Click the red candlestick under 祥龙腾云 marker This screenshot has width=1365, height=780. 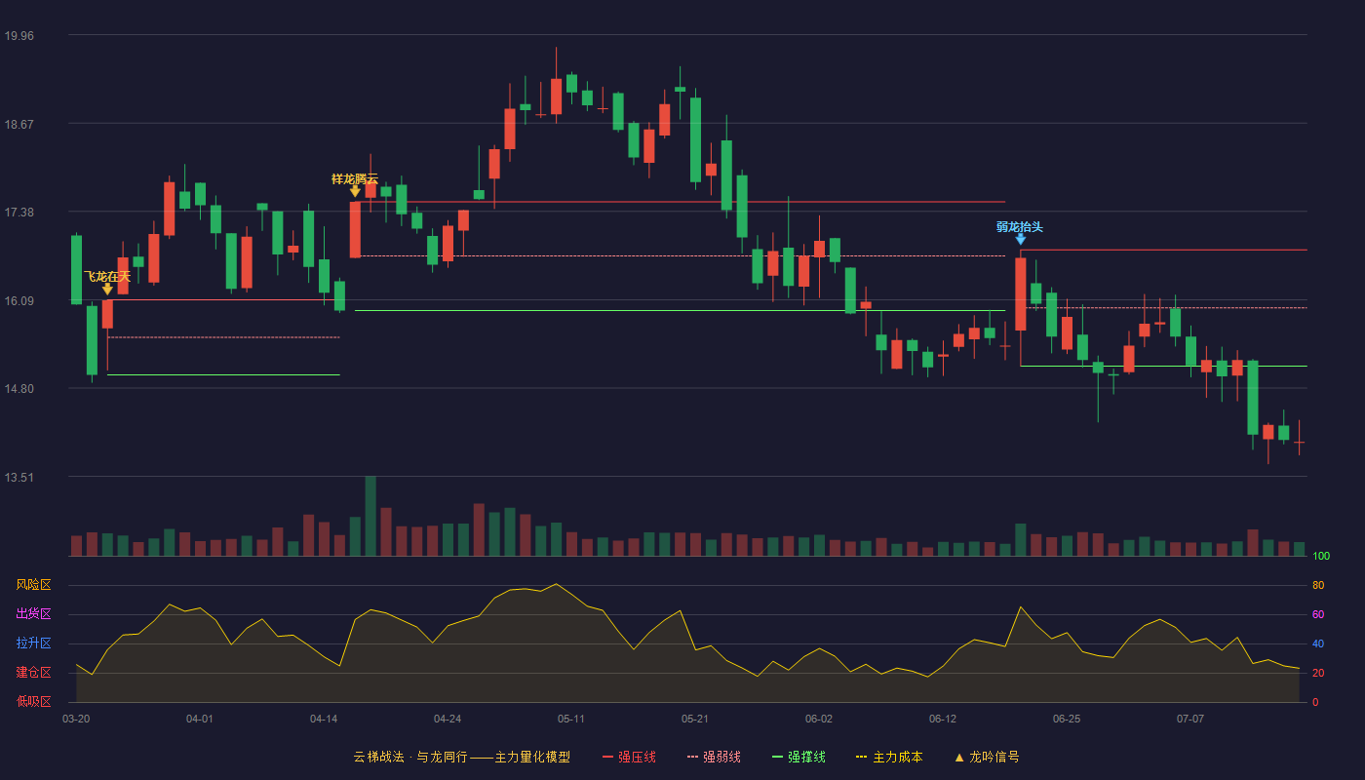pos(355,230)
